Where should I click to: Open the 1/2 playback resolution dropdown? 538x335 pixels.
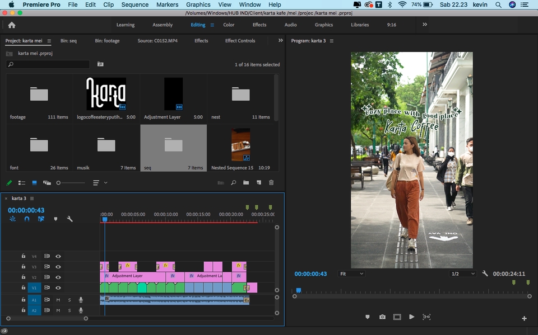pos(463,273)
